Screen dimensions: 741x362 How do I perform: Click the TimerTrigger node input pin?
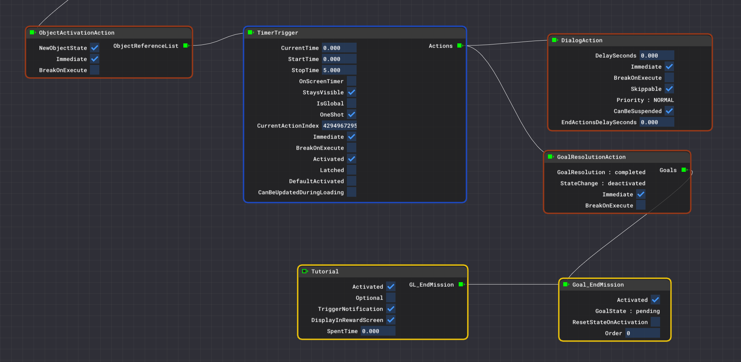pyautogui.click(x=250, y=33)
